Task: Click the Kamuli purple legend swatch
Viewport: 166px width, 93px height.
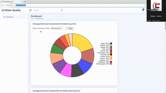Action: pyautogui.click(x=111, y=51)
